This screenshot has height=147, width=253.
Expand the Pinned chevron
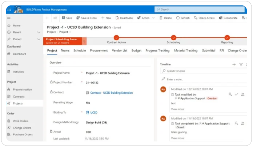coord(39,39)
